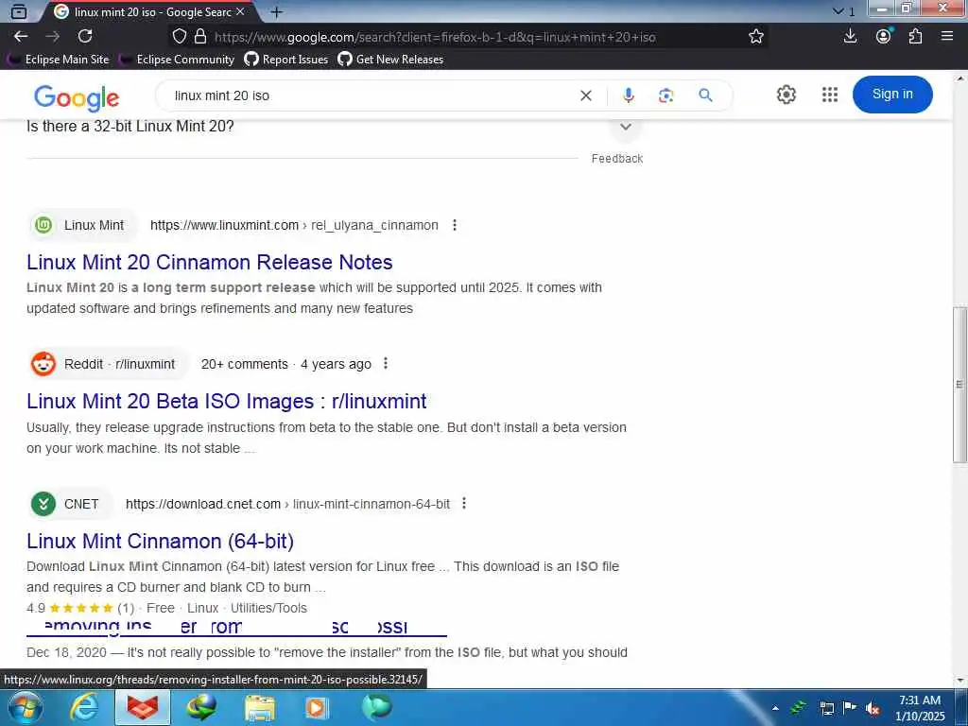Open the extensions puzzle icon

915,36
